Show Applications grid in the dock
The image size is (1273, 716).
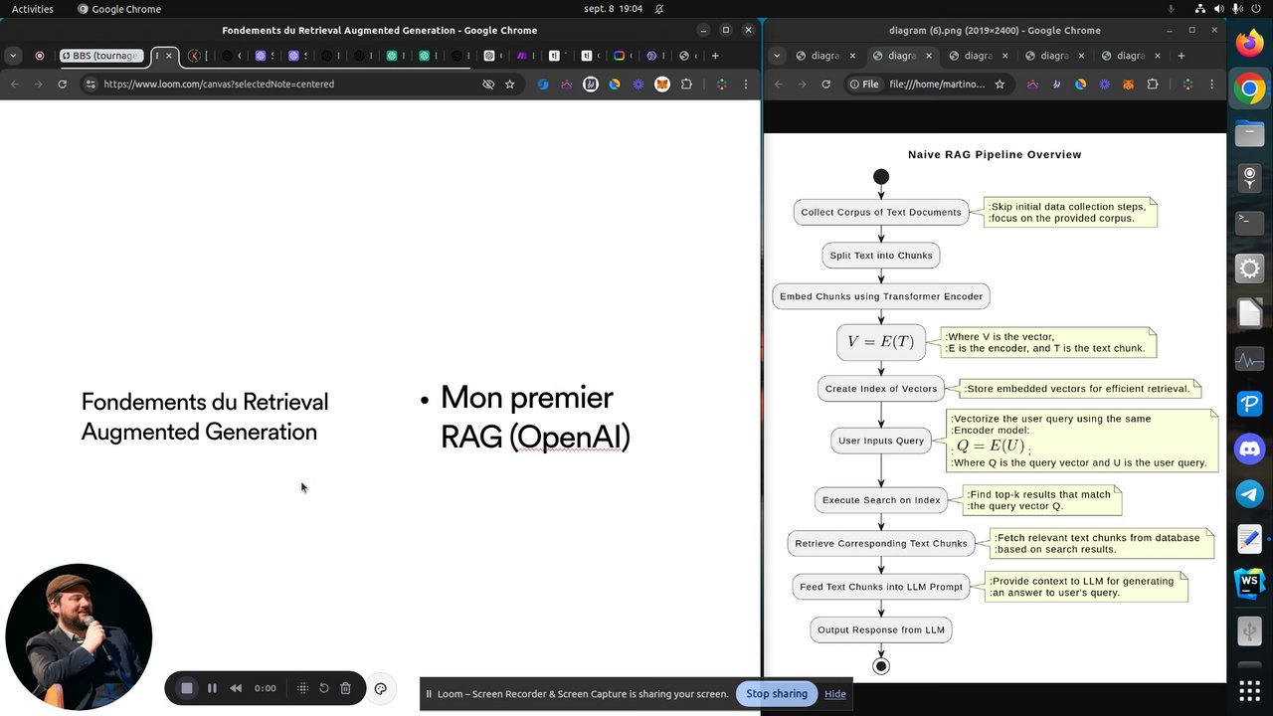tap(1250, 689)
